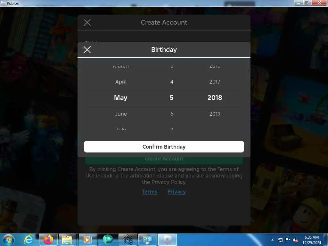The height and width of the screenshot is (246, 328).
Task: Pick the selected day 5
Action: point(172,97)
